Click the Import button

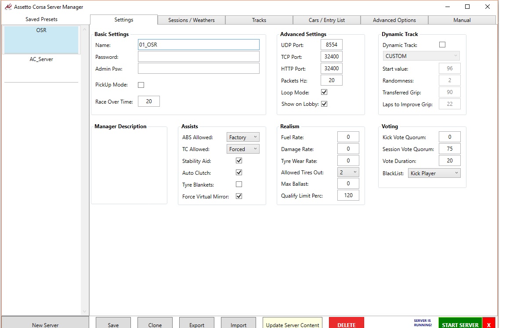point(239,324)
